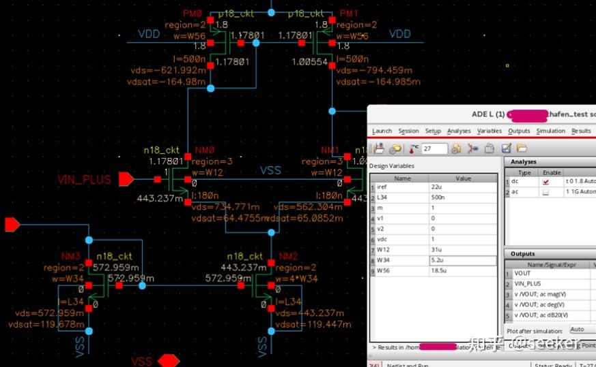This screenshot has width=596, height=367.
Task: Click the temperature thermometer icon
Action: click(414, 148)
